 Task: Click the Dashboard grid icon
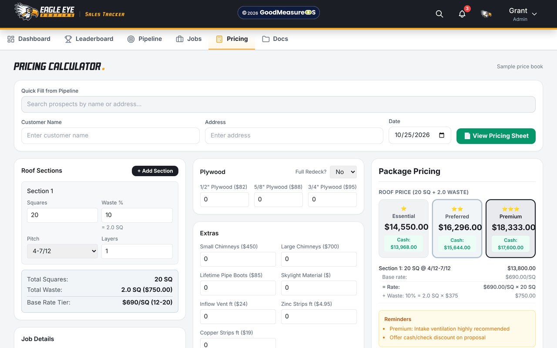[11, 39]
